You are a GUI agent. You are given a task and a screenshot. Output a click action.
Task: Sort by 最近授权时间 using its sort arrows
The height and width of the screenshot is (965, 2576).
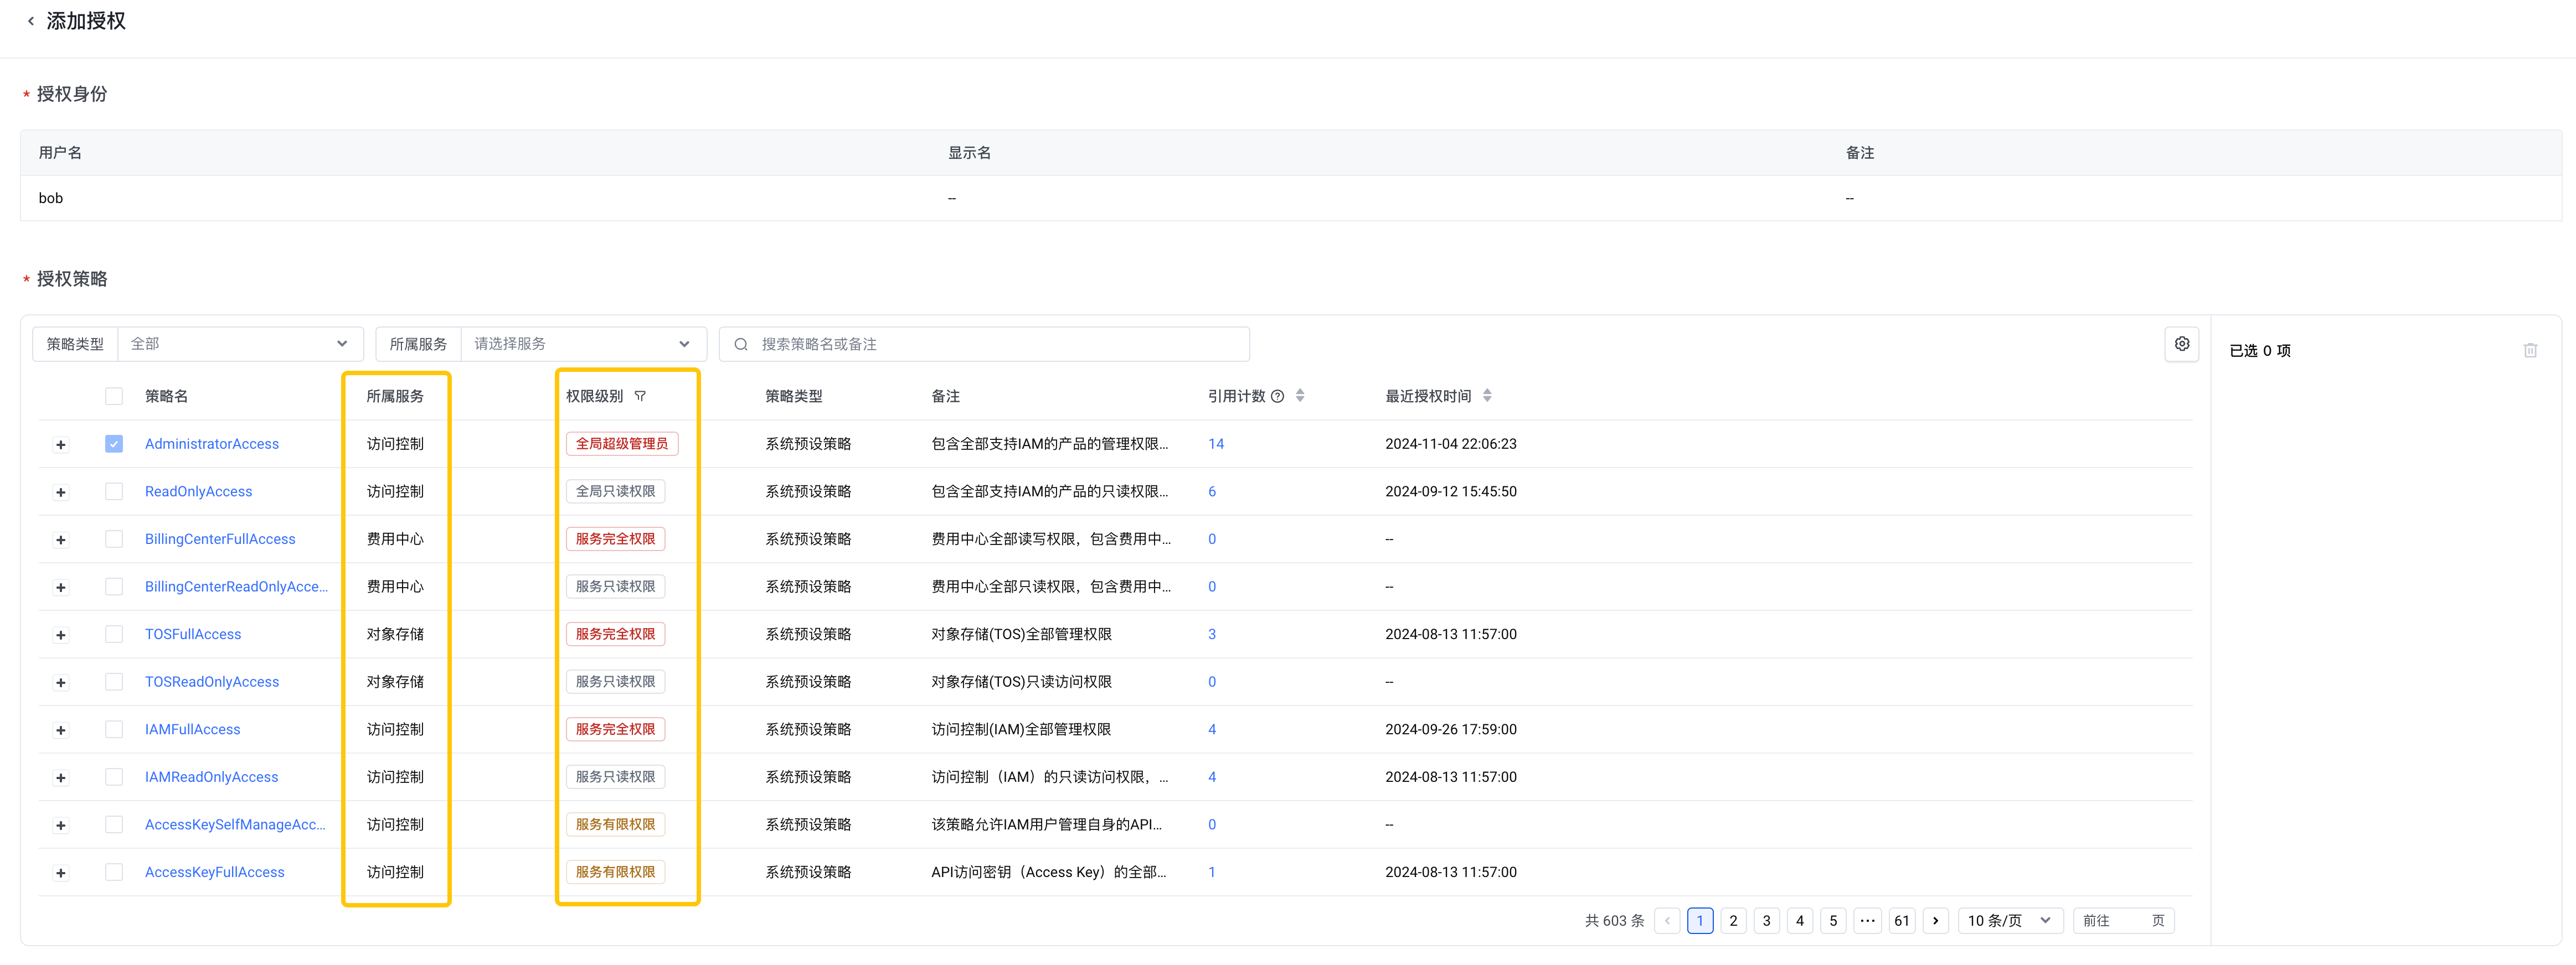click(1487, 396)
